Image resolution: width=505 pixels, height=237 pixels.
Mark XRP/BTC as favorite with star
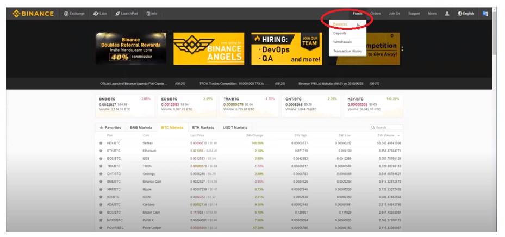[x=101, y=189]
